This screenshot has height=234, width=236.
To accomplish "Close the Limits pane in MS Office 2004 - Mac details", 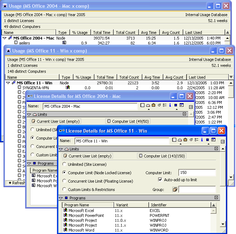I will pos(184,114).
